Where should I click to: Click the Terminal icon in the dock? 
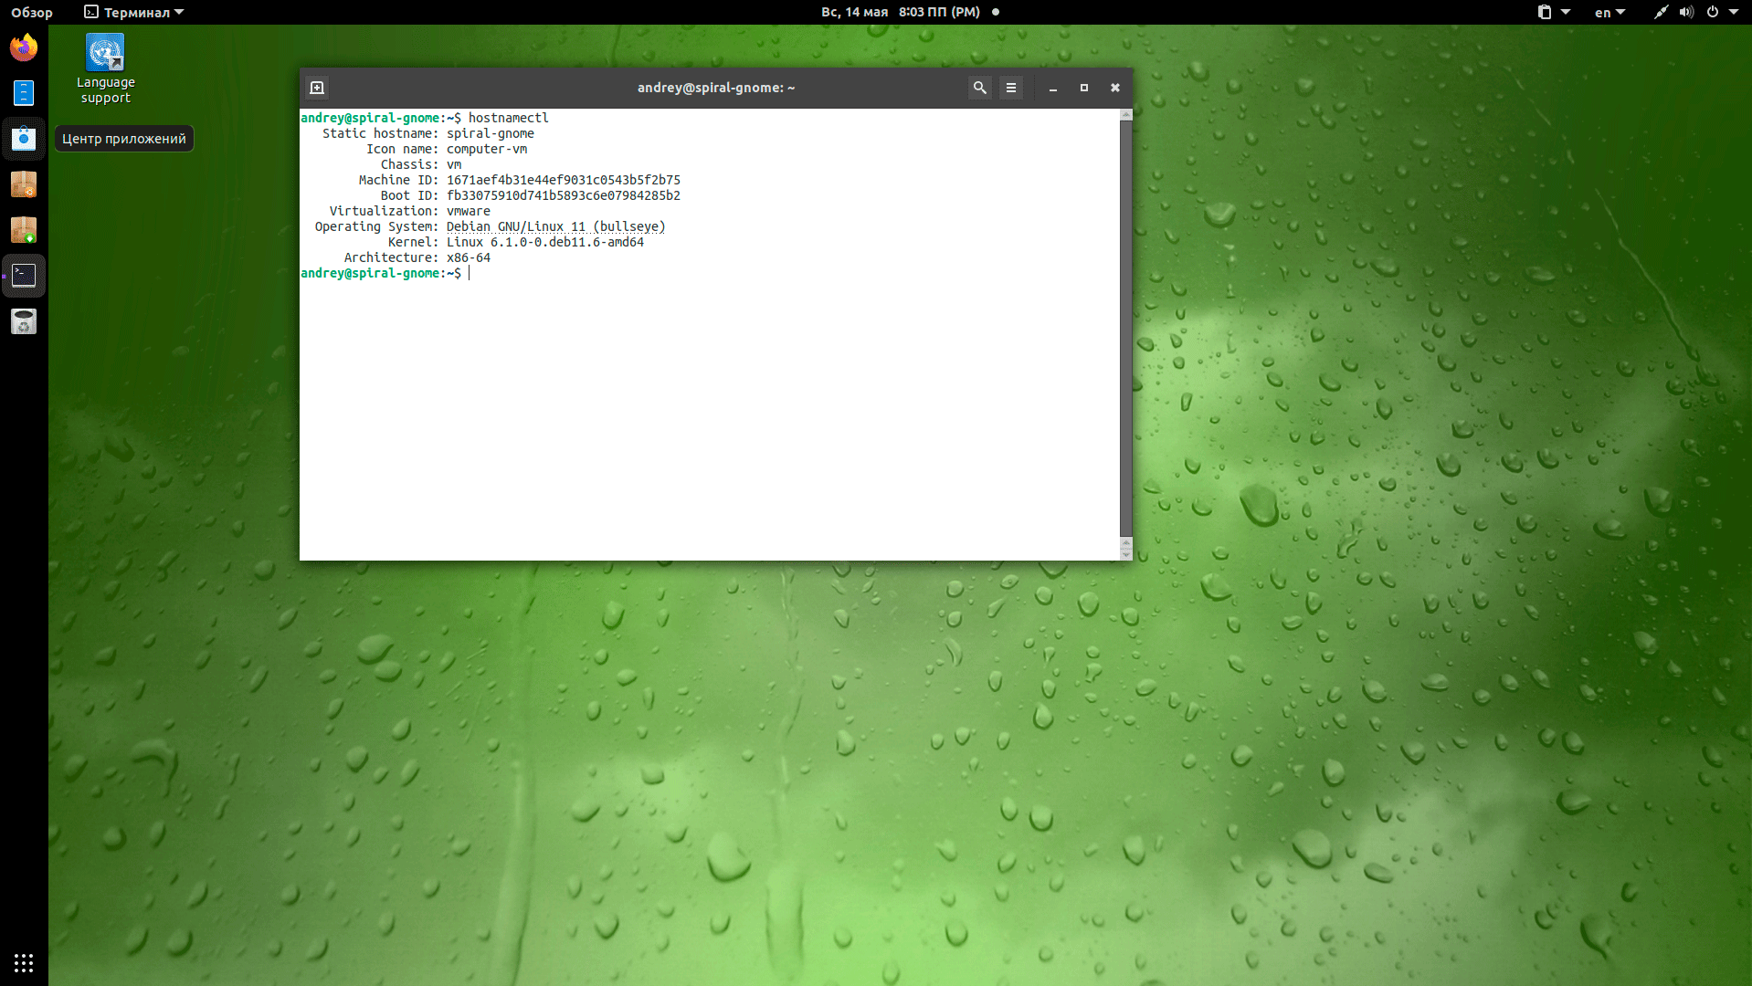pyautogui.click(x=24, y=276)
